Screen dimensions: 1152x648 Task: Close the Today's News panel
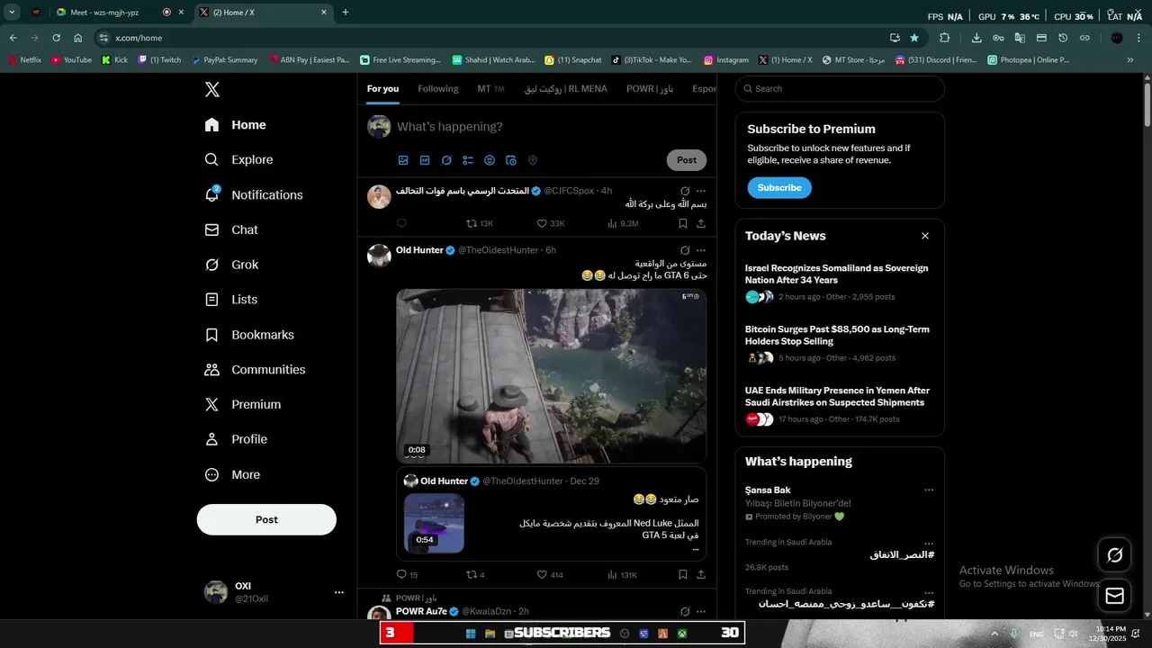924,236
